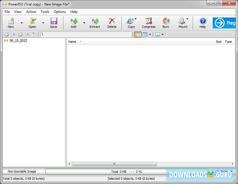238x184 pixels.
Task: Expand the New button dropdown arrow
Action: (22, 23)
